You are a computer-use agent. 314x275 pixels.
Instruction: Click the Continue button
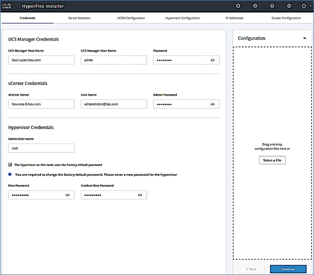click(x=288, y=269)
